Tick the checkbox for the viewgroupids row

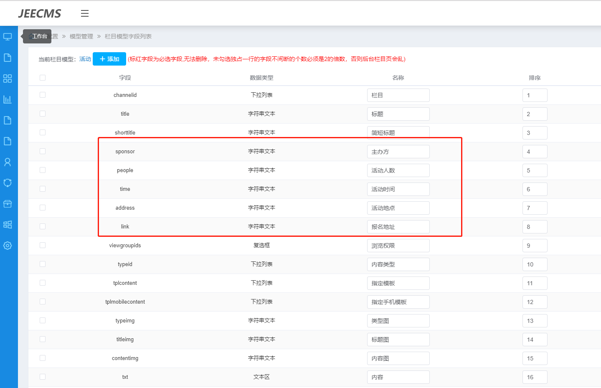coord(43,245)
